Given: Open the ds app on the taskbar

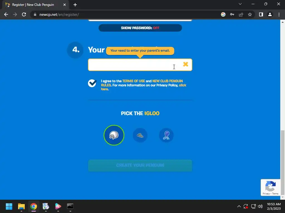Looking at the screenshot, I should tap(58, 206).
